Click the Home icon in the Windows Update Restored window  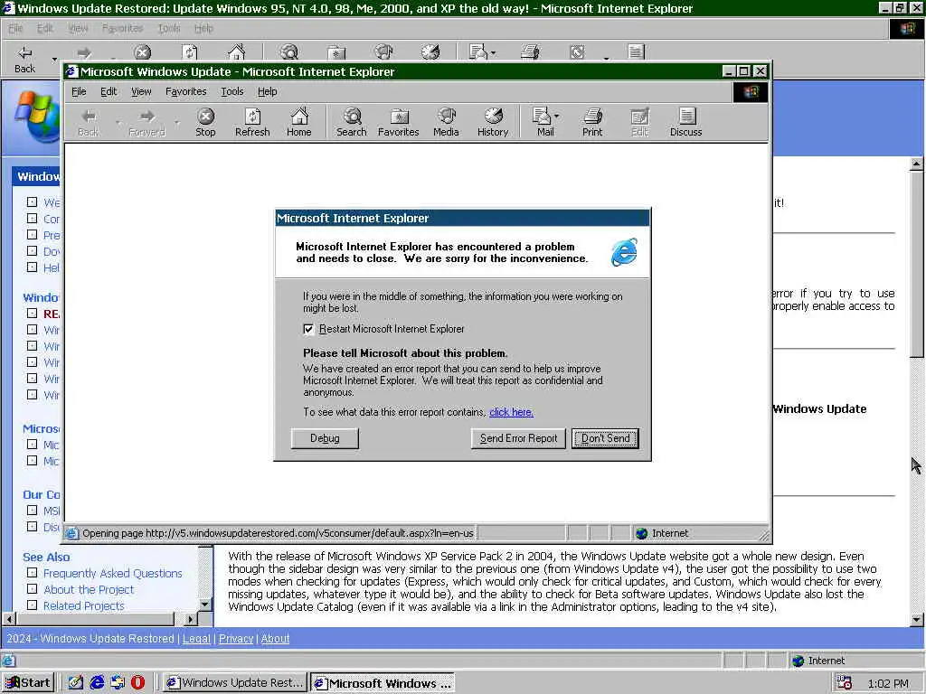pos(236,52)
